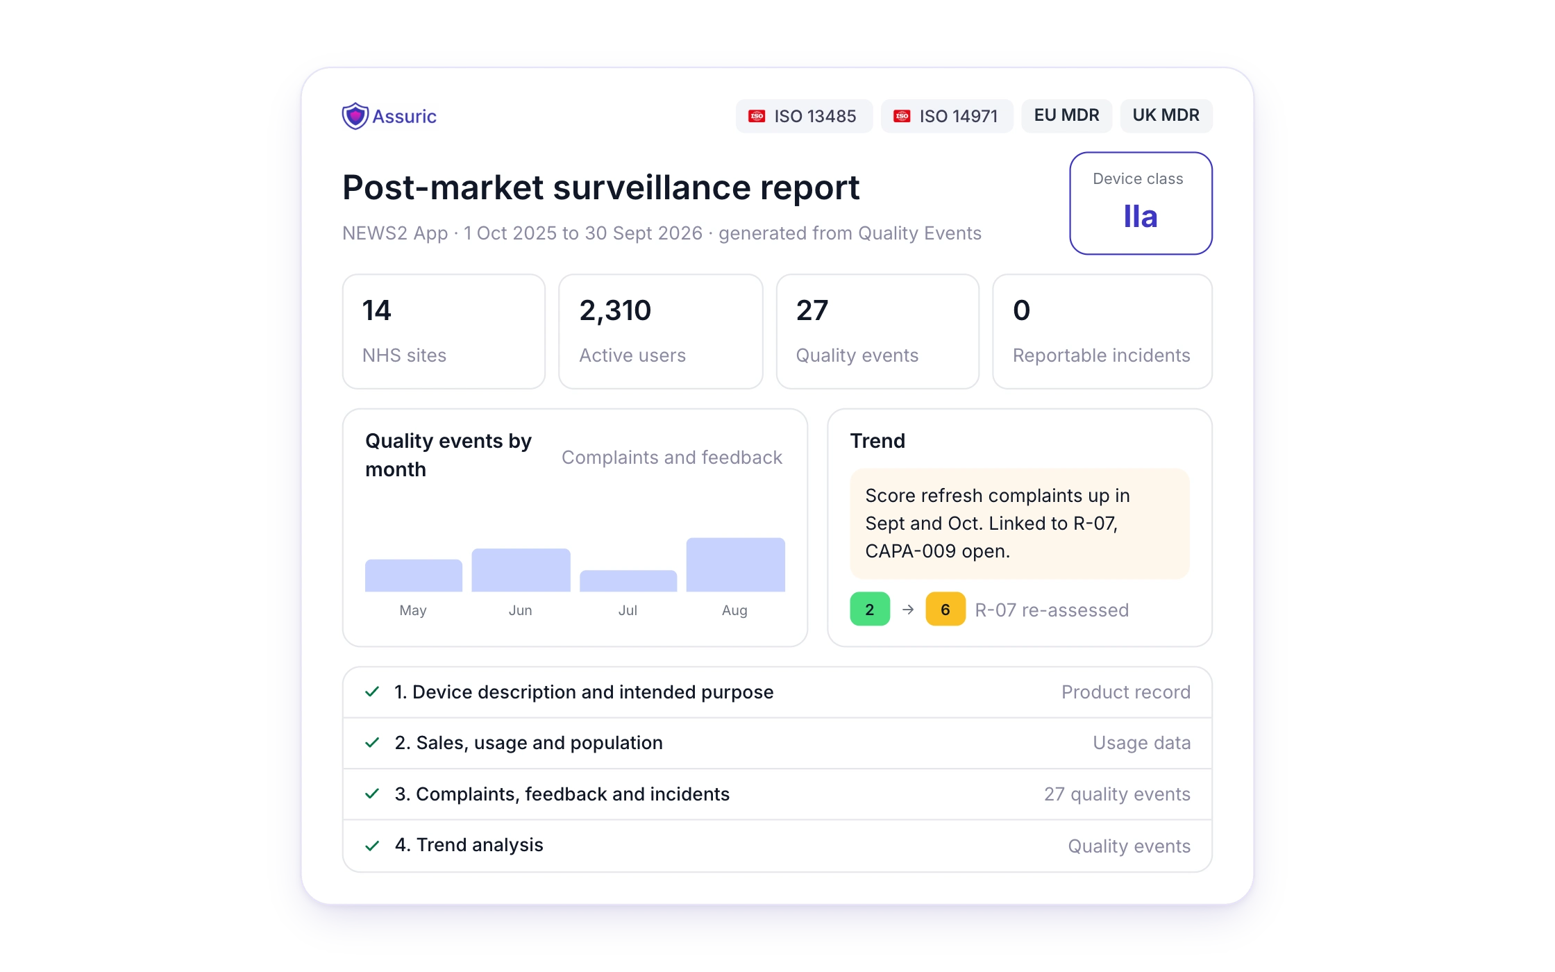Click the Post-market surveillance report heading
The height and width of the screenshot is (972, 1555).
(x=601, y=187)
